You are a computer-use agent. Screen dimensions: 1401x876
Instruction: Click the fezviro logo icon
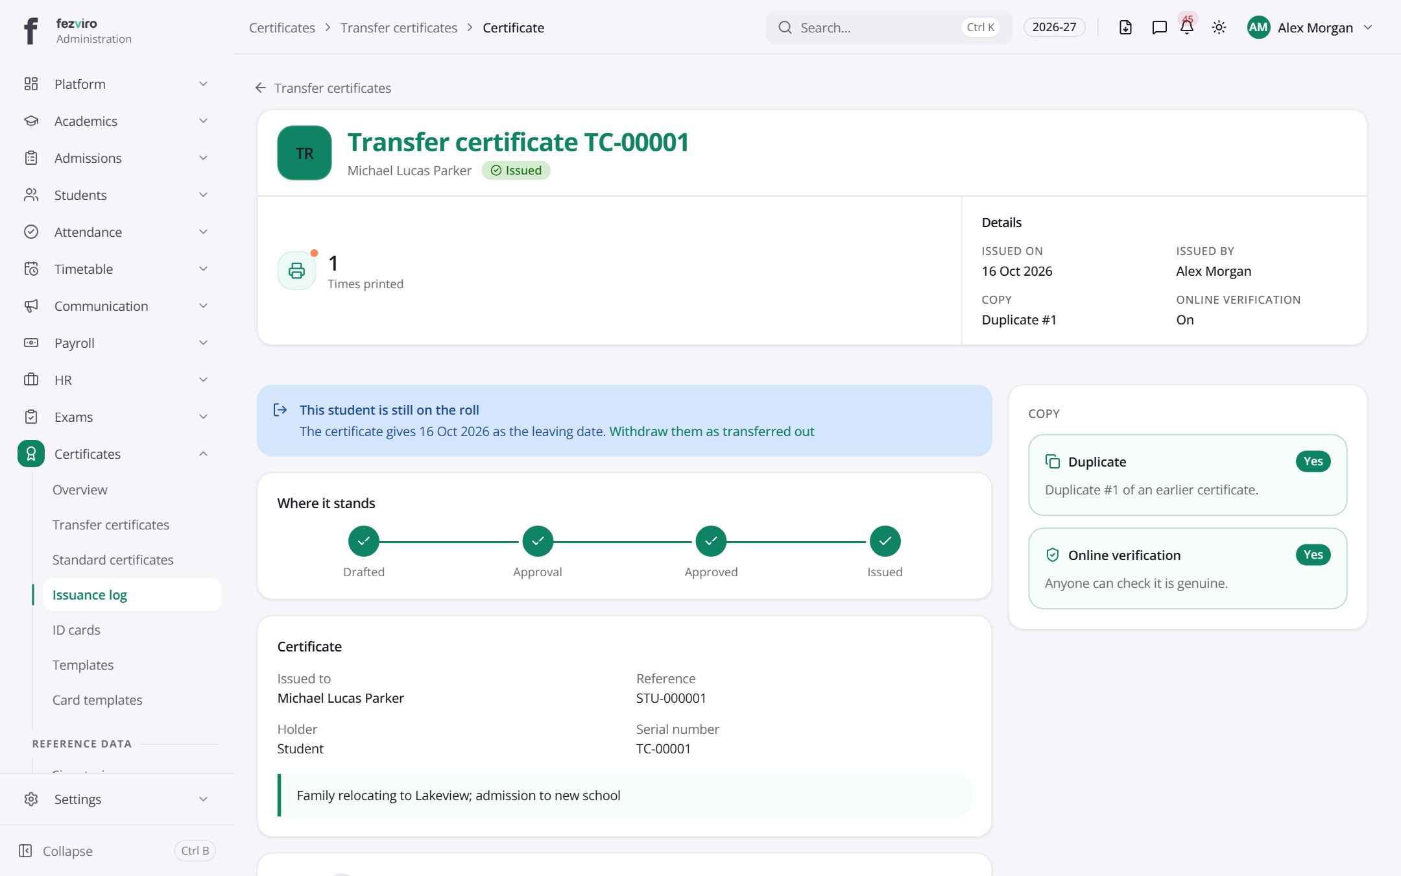tap(30, 30)
